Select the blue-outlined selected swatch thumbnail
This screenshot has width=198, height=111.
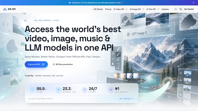(129, 76)
